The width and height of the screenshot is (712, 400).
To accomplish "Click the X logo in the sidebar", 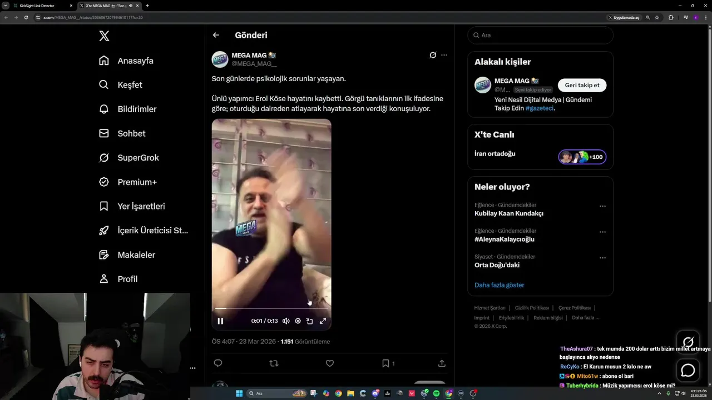I will click(104, 36).
